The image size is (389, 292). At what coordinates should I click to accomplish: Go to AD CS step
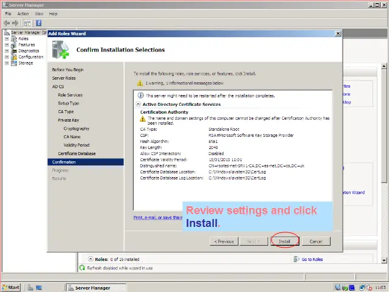[x=58, y=86]
